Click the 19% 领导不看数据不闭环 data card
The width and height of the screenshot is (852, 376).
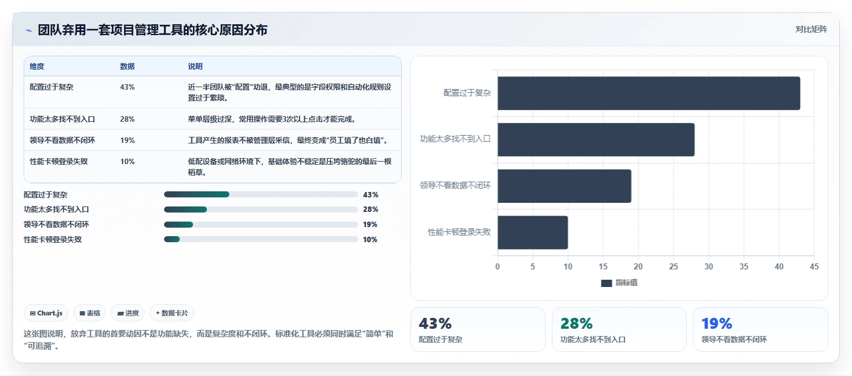point(761,329)
